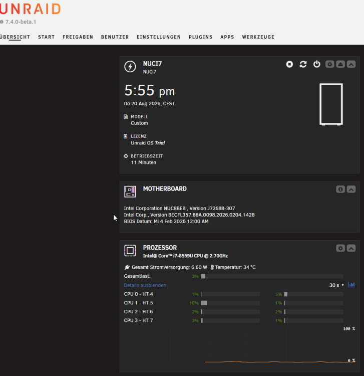Image resolution: width=364 pixels, height=376 pixels.
Task: Click the Motherboard tile icon
Action: (130, 192)
